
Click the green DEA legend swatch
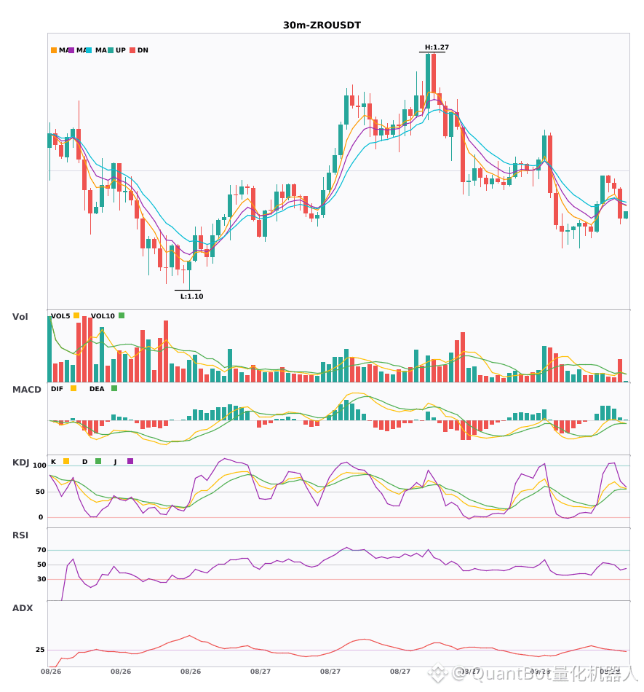tap(114, 388)
